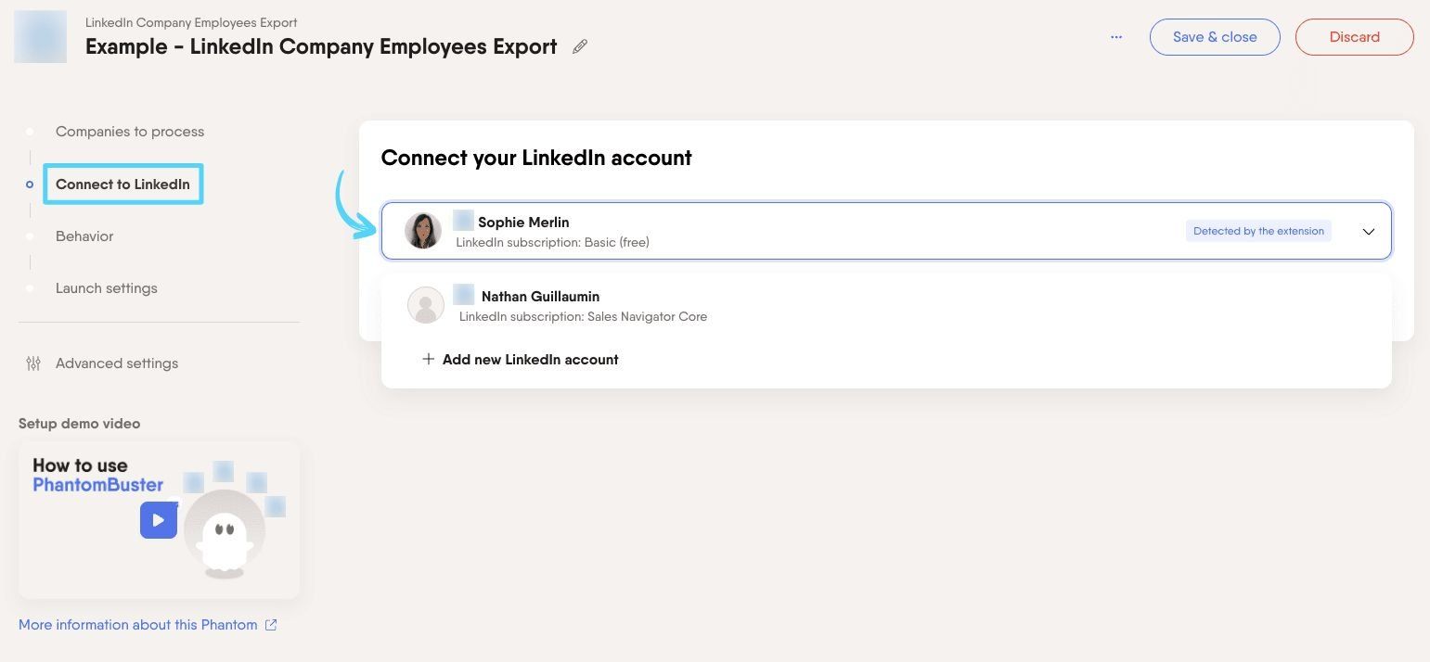Collapse the account dropdown chevron
This screenshot has height=662, width=1430.
tap(1368, 232)
